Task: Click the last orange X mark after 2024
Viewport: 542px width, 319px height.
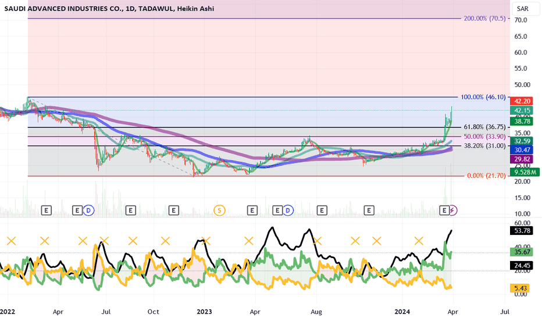Action: 419,241
